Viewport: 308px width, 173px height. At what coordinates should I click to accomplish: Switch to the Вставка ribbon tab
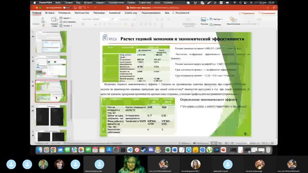[50, 13]
